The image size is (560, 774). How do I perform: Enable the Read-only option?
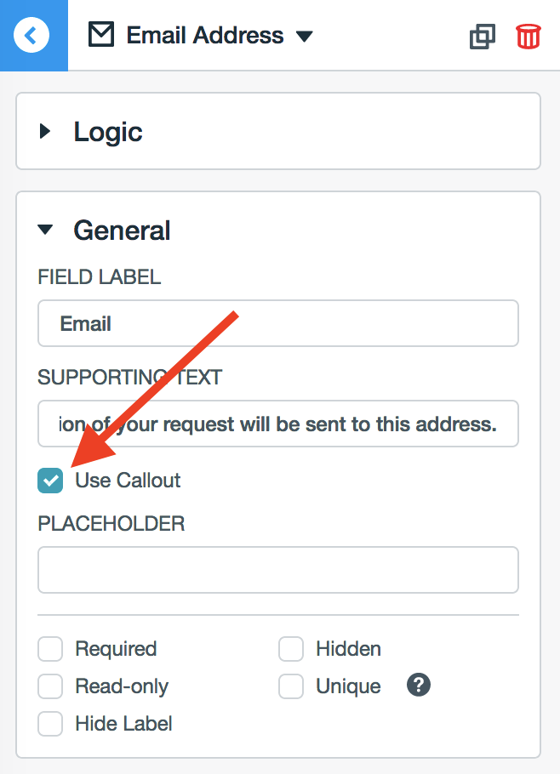(51, 686)
